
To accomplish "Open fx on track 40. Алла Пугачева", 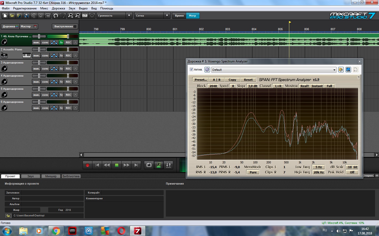I will click(x=61, y=42).
